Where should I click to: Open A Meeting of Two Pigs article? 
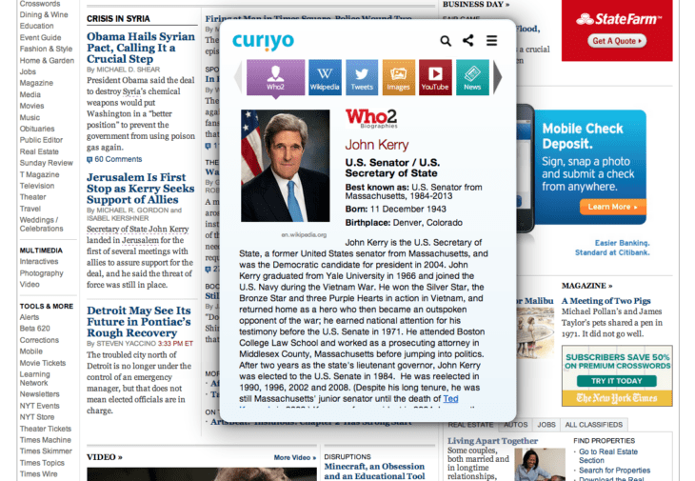tap(606, 301)
